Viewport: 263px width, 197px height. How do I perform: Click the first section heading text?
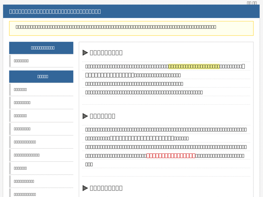pyautogui.click(x=106, y=53)
